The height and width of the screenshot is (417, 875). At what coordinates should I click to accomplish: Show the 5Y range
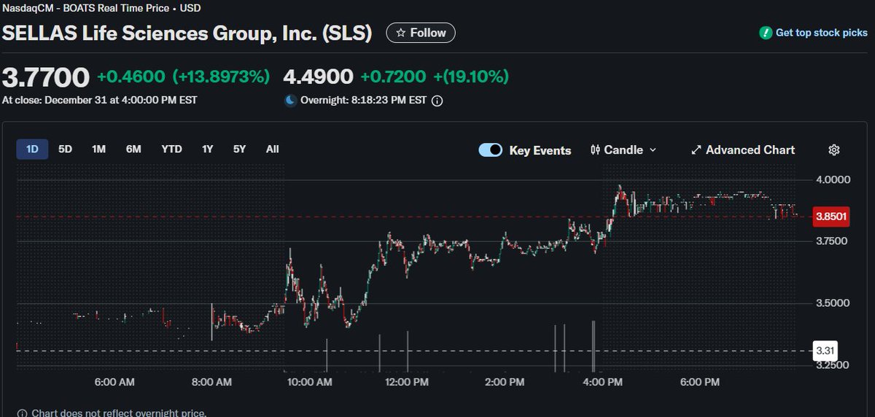pyautogui.click(x=240, y=149)
